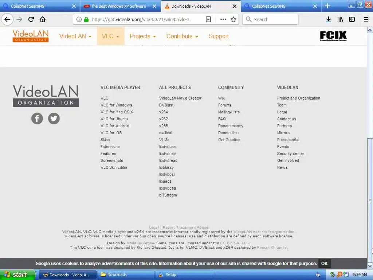Open the Extensions link under VLC Media Player
The height and width of the screenshot is (280, 373).
pos(110,147)
